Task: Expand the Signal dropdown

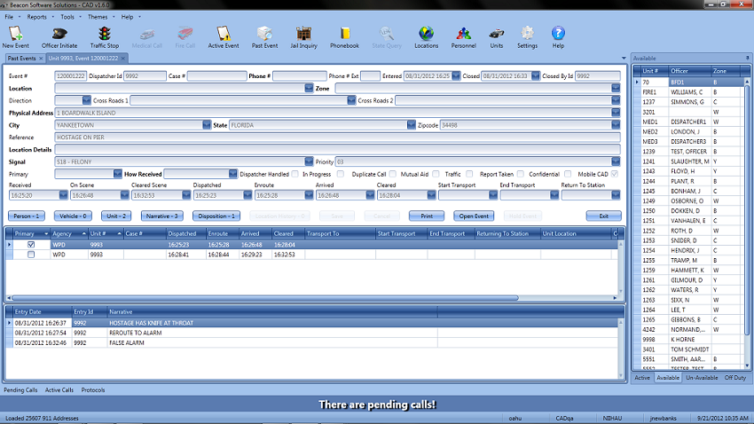Action: tap(309, 162)
